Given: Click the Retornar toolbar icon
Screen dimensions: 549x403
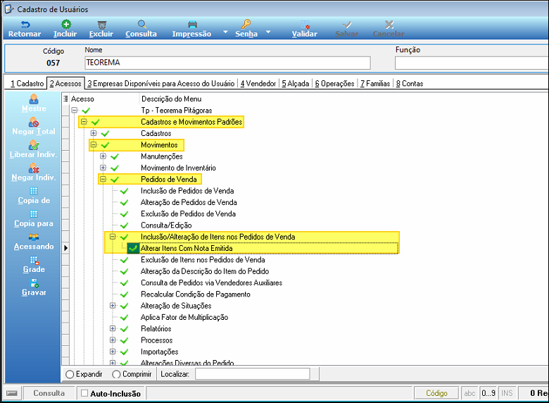Looking at the screenshot, I should (x=25, y=25).
